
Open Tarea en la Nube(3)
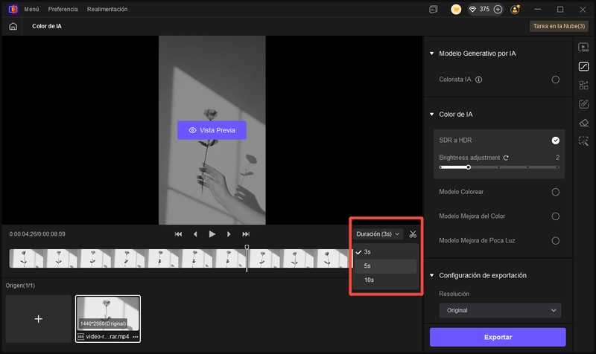pos(559,26)
